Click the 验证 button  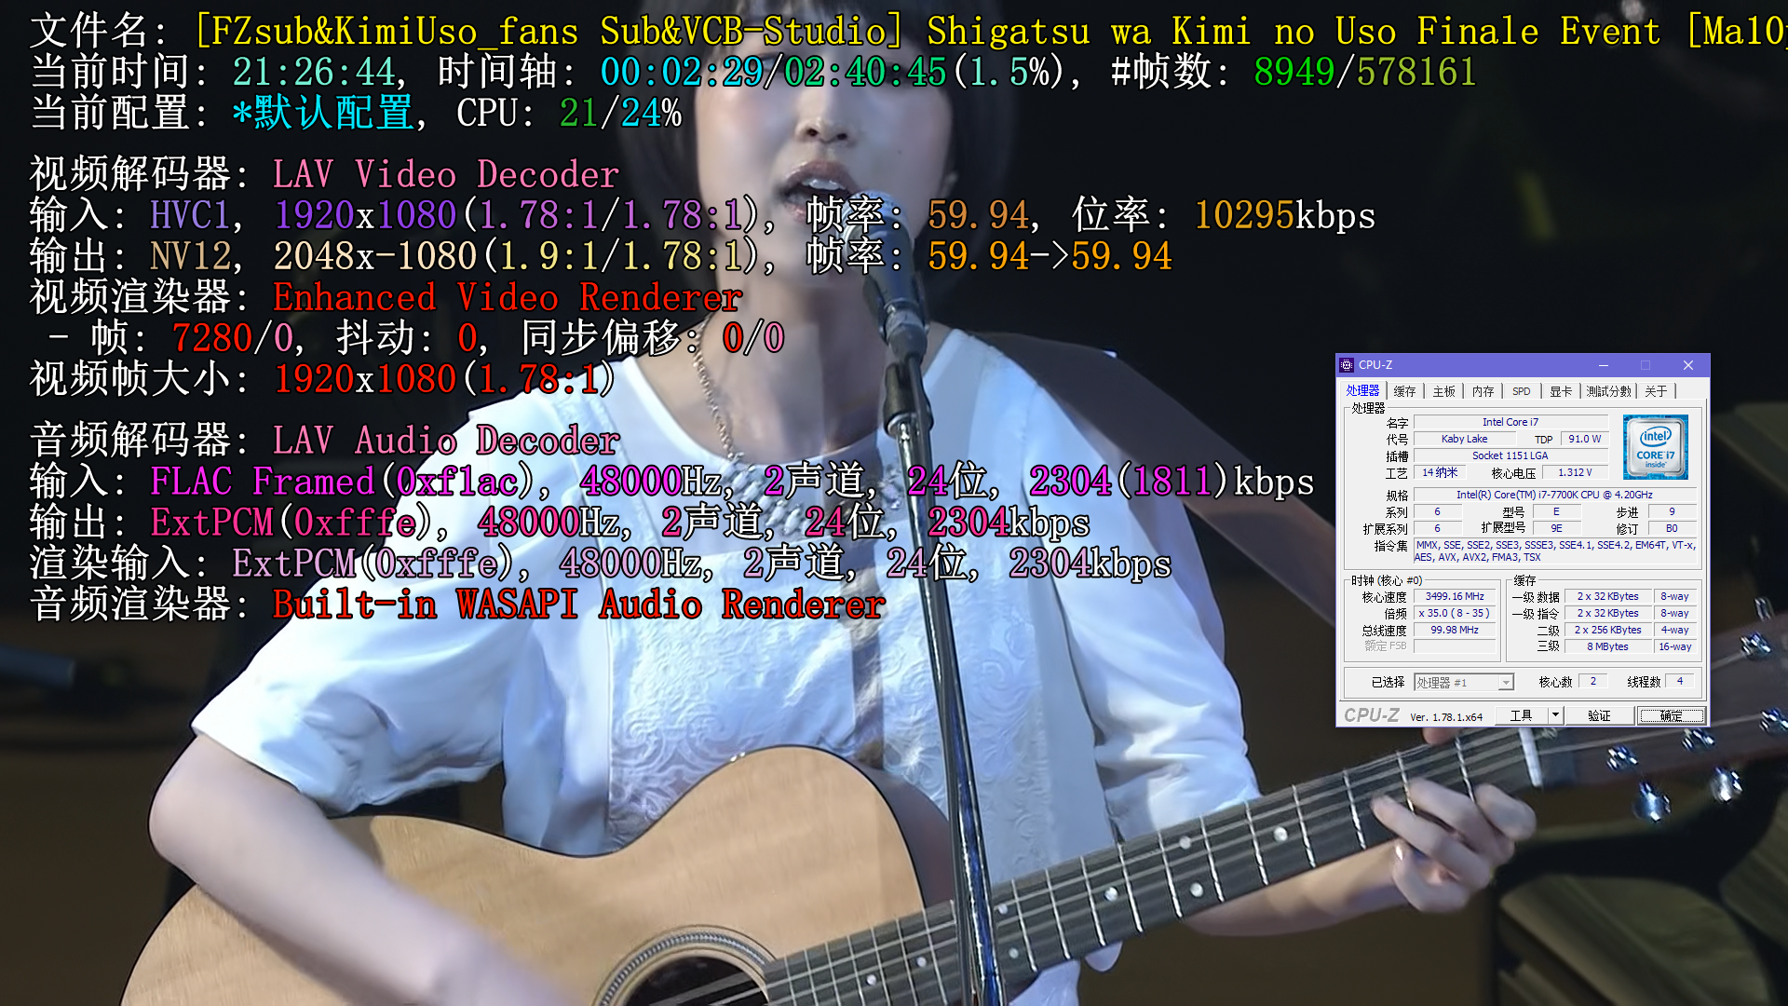[x=1599, y=715]
